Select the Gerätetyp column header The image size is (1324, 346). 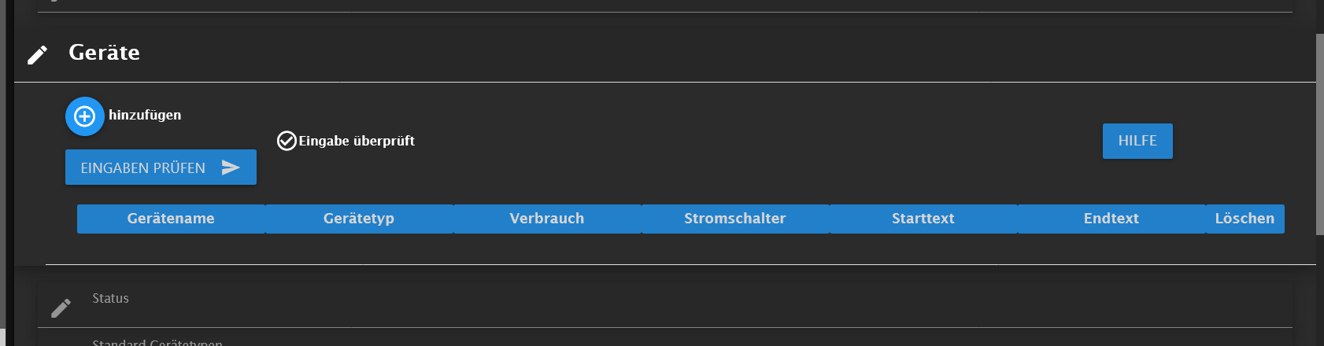(359, 219)
